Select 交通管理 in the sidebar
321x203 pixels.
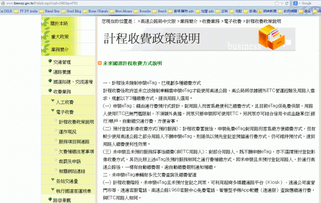point(62,62)
